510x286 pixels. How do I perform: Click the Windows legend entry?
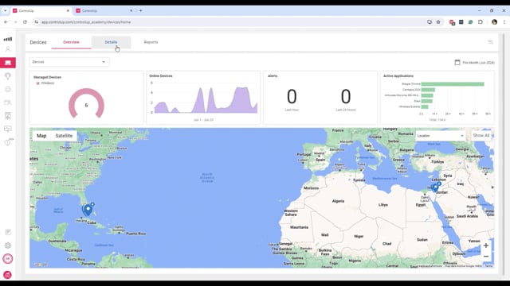45,83
